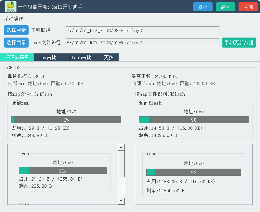The image size is (260, 212).
Task: Click the 全部ram group label
Action: tap(20, 103)
